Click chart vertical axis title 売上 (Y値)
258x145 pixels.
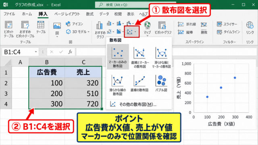(x=179, y=88)
